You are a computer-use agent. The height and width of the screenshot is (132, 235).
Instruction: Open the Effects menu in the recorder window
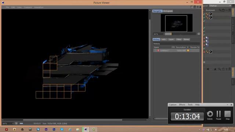click(182, 104)
